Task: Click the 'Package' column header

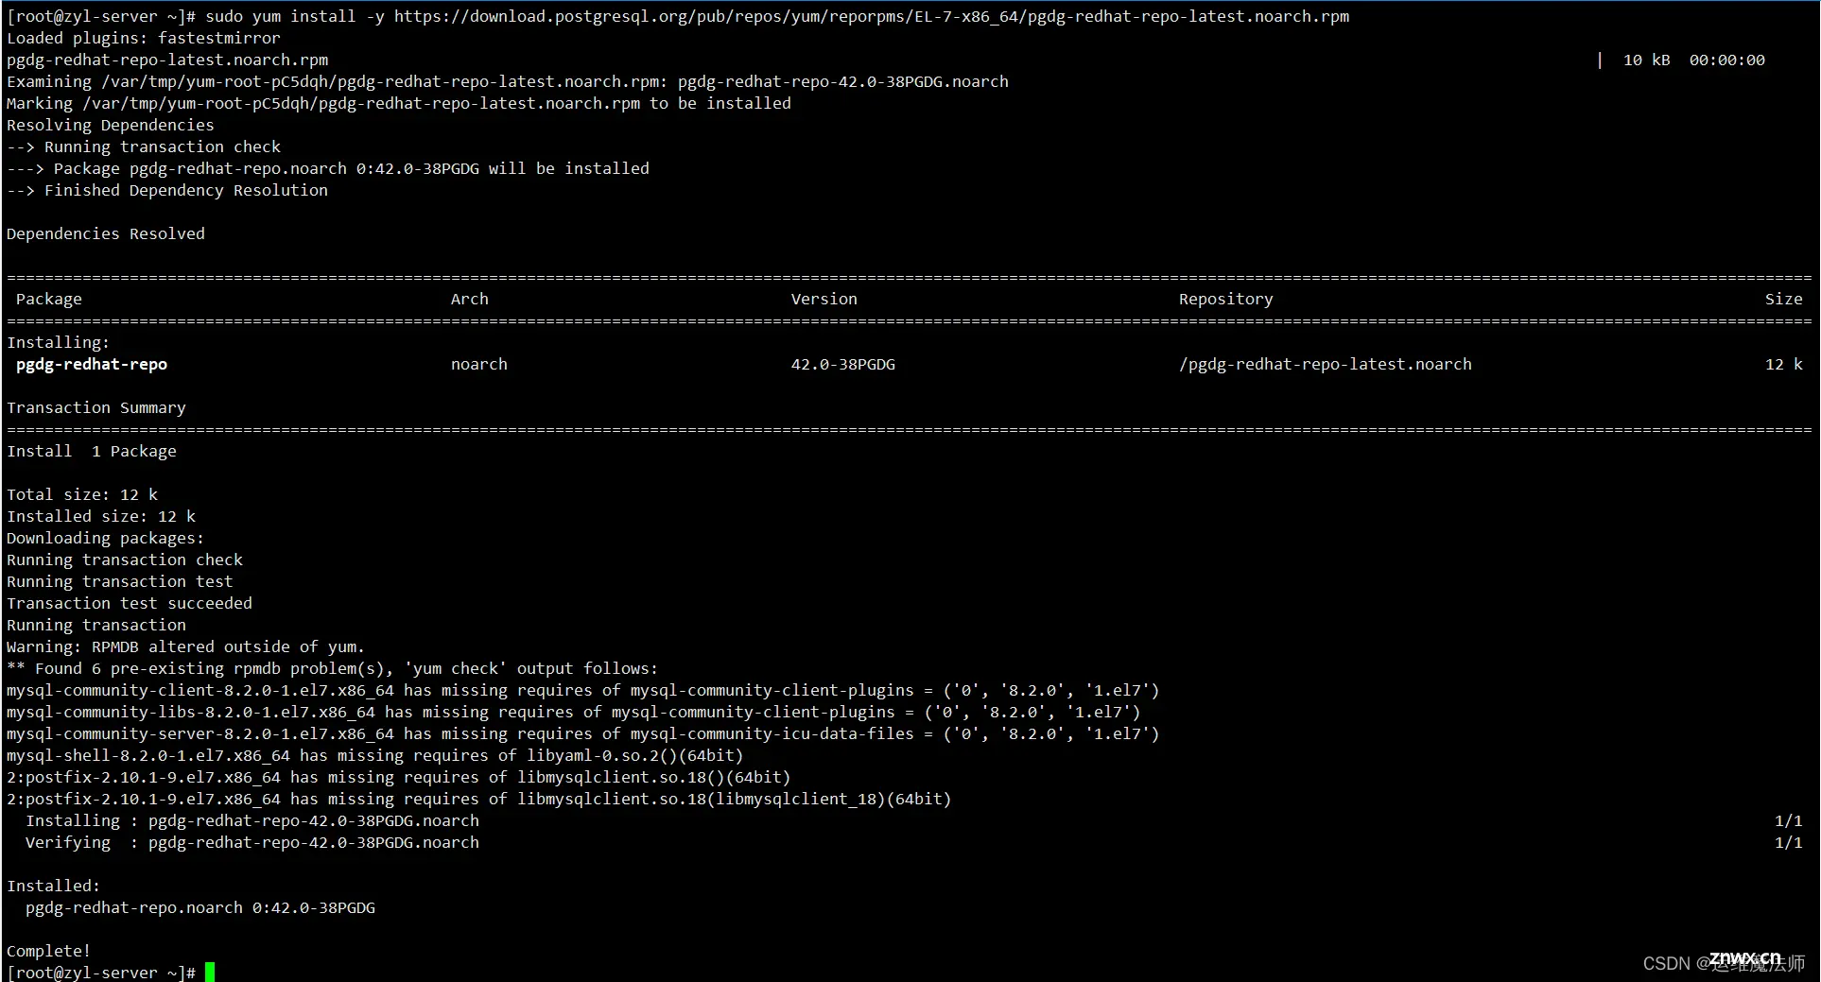Action: pos(49,299)
